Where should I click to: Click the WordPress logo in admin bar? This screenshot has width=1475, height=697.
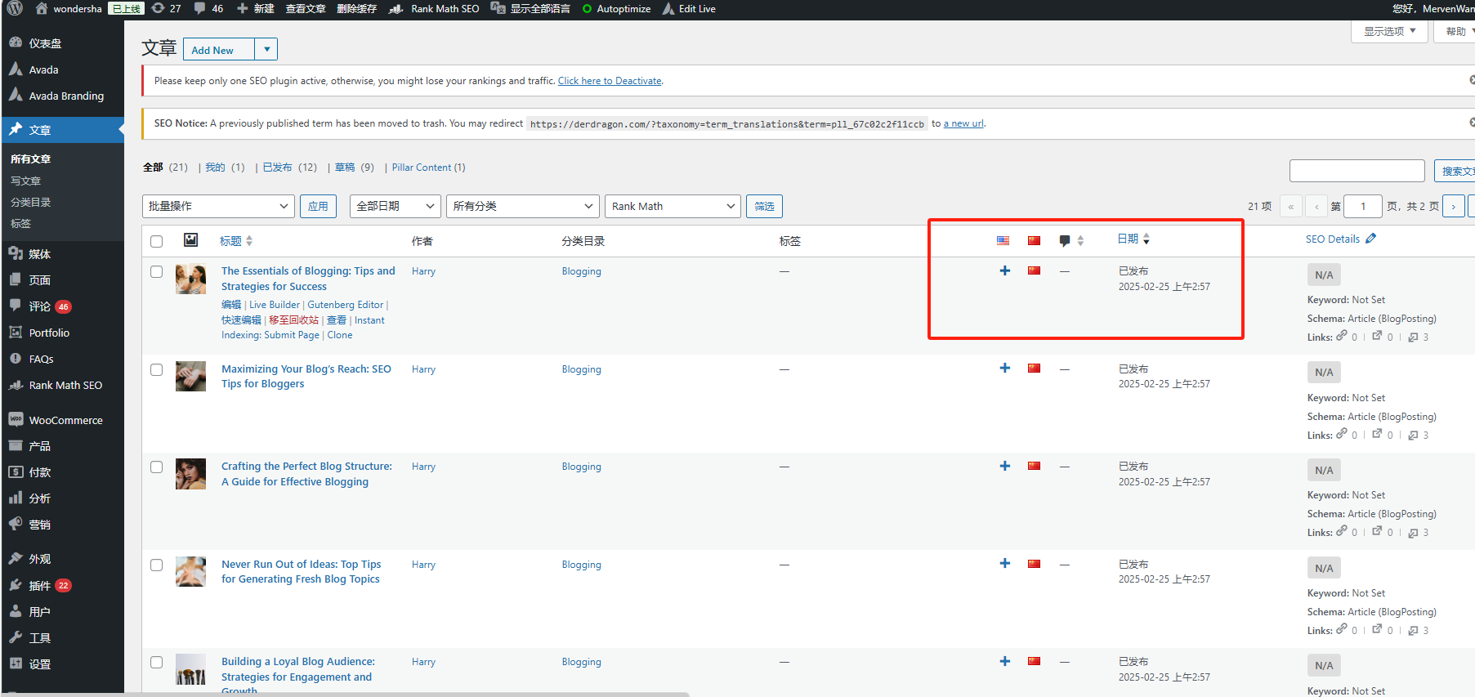[15, 8]
